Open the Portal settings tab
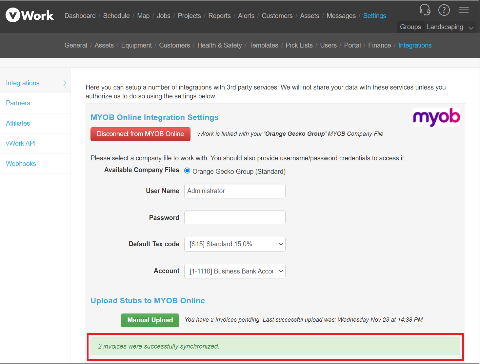 (352, 45)
